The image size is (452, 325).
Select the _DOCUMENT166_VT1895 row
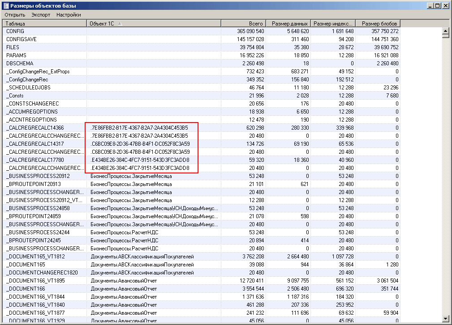[202, 281]
